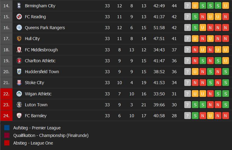Click the Stoke City crest icon
Screen dimensions: 232x150
click(x=19, y=83)
